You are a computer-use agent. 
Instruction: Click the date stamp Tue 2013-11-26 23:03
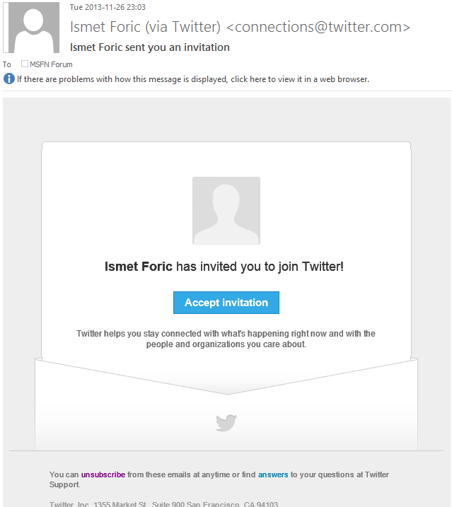108,7
